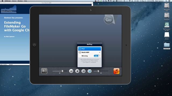Skip to next track on iPad controls
Viewport: 172px width, 96px height.
click(84, 71)
